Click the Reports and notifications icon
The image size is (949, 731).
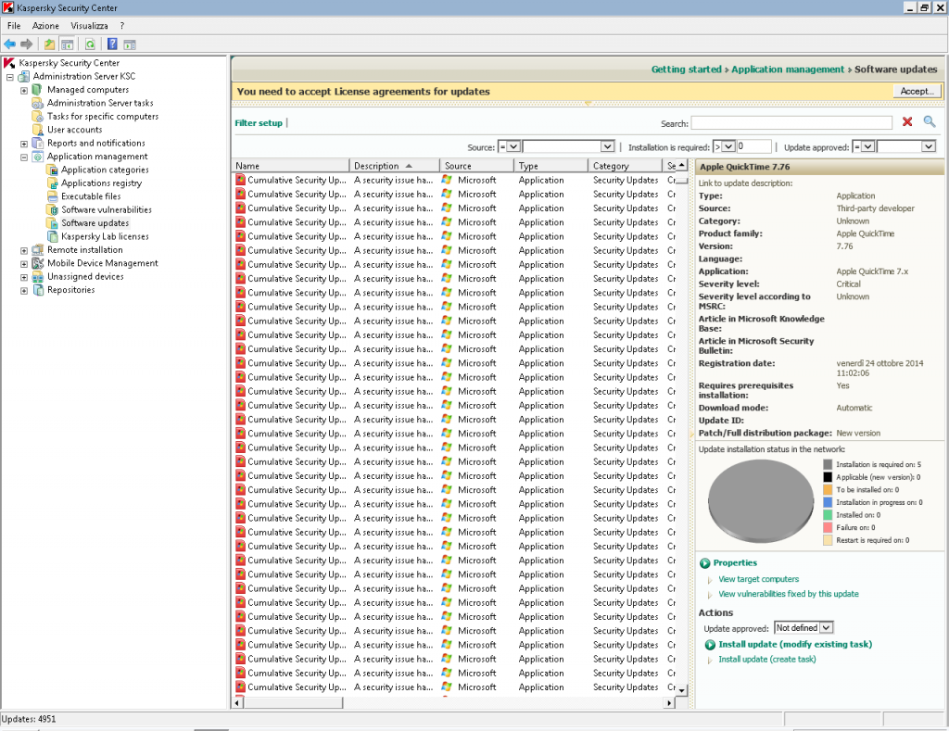click(37, 143)
